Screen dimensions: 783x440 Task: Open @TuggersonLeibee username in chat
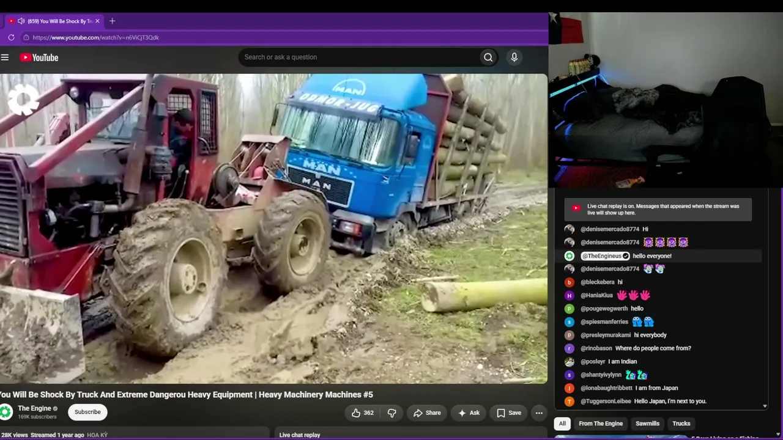click(x=606, y=402)
